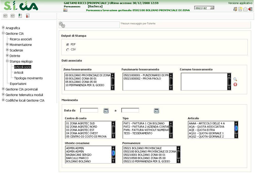Select 'AQA - QUOTA ASSOCIATIVA' article

coord(206,127)
